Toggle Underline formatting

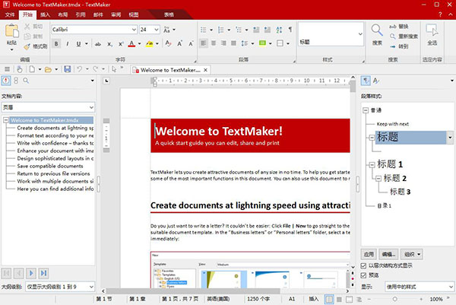click(x=78, y=44)
